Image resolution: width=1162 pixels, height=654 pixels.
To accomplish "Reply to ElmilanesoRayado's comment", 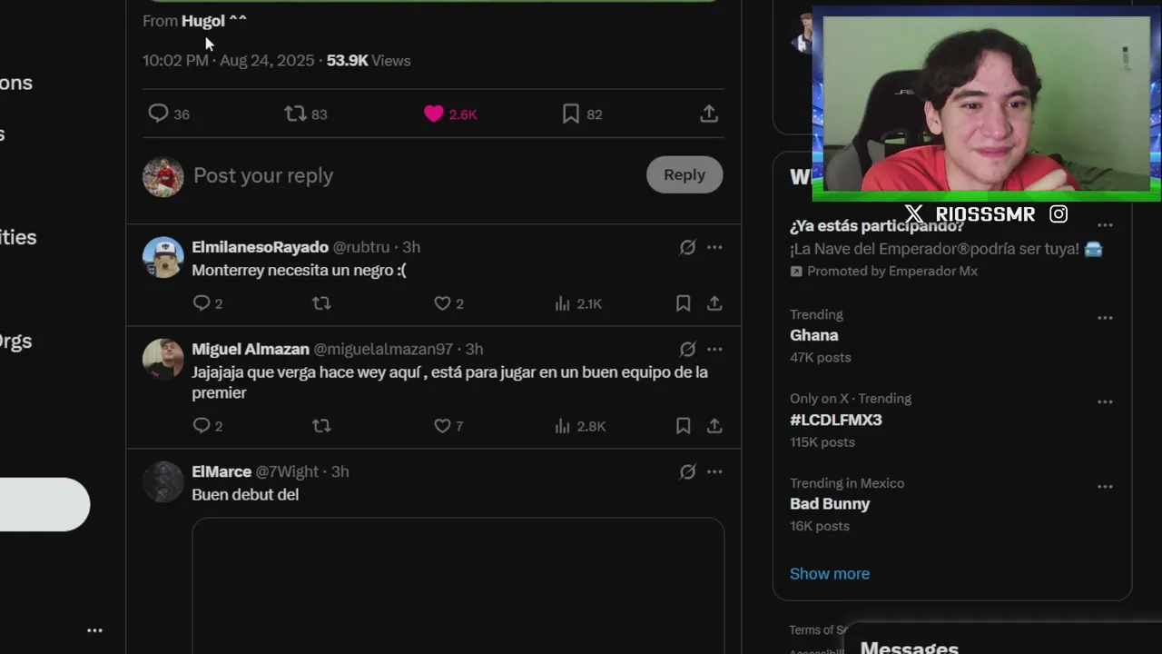I will click(208, 303).
